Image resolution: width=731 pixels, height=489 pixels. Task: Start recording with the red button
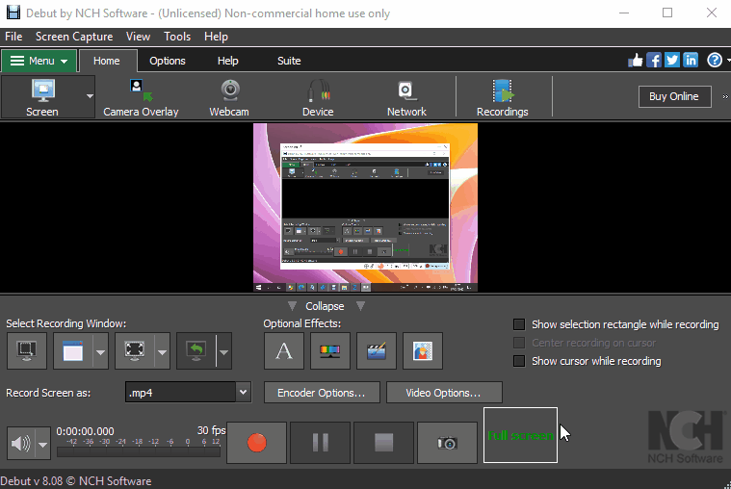click(x=257, y=443)
